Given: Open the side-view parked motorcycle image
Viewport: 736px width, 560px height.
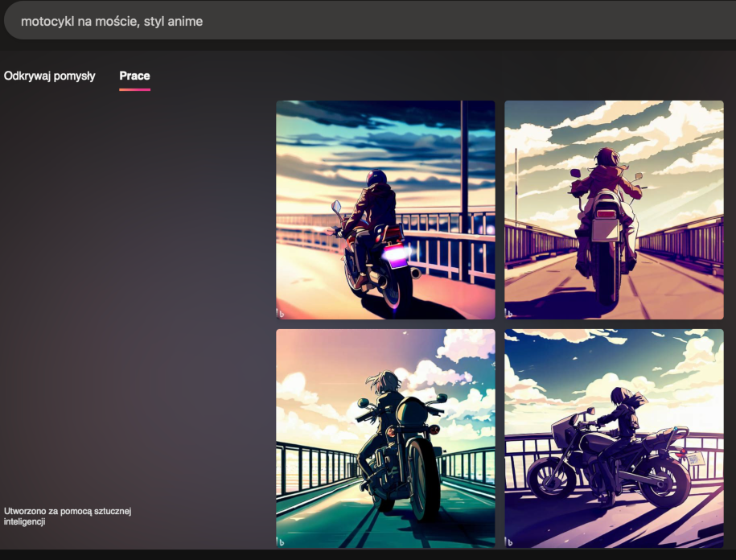Looking at the screenshot, I should point(614,439).
